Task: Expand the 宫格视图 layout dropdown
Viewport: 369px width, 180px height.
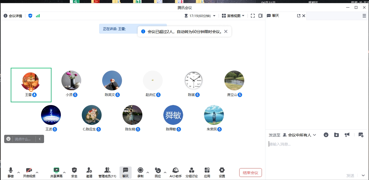Action: click(233, 16)
